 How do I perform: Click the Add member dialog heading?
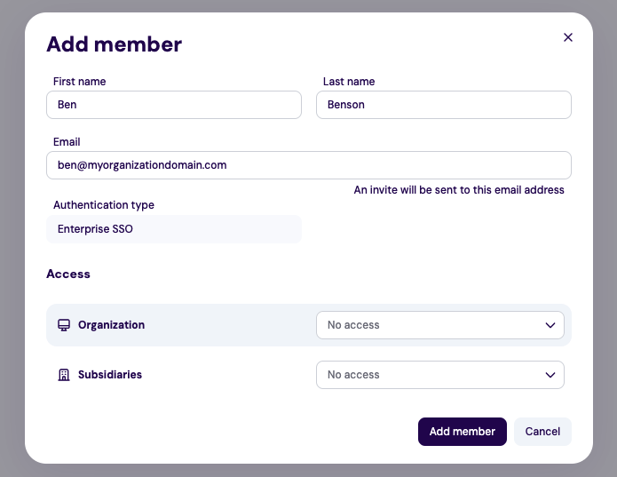(x=114, y=44)
